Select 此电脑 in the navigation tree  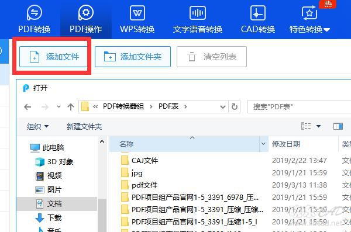(47, 148)
